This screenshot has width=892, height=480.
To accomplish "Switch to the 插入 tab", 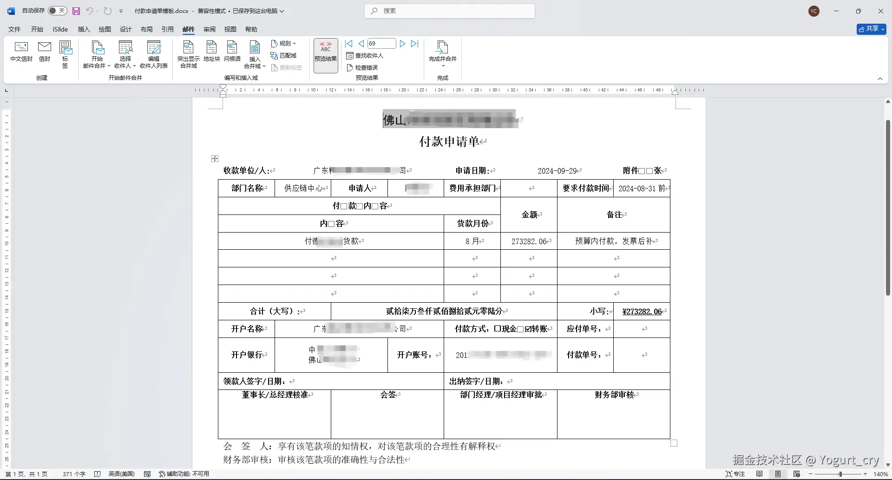I will 84,29.
